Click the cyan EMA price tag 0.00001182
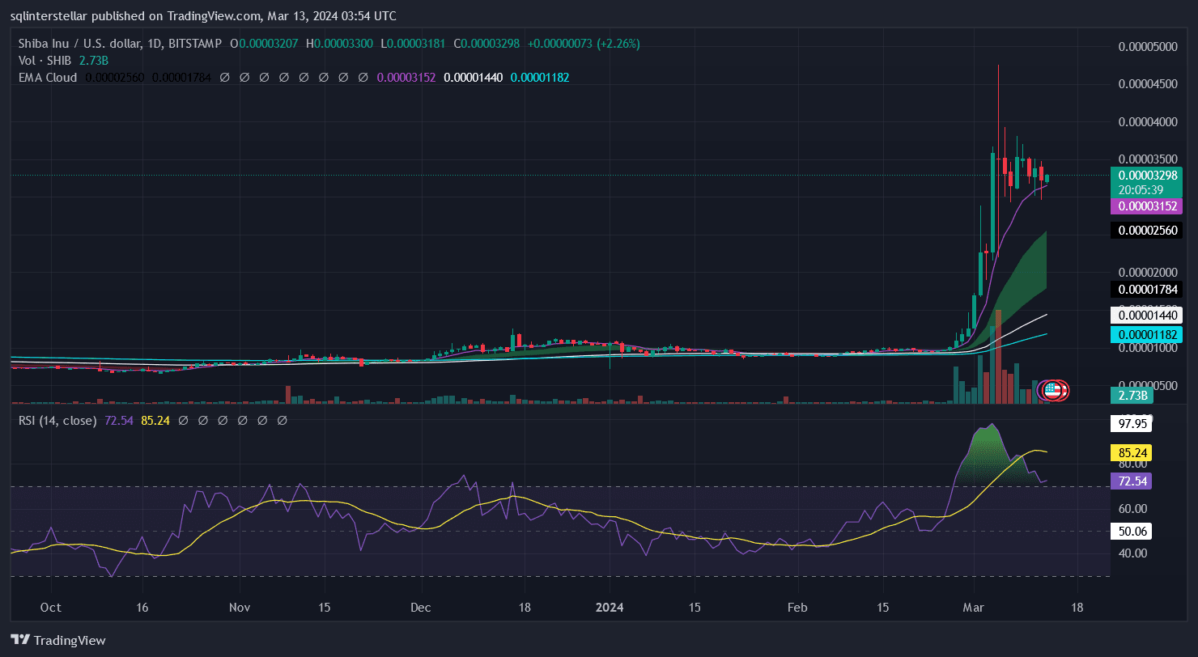1198x657 pixels. tap(1148, 334)
